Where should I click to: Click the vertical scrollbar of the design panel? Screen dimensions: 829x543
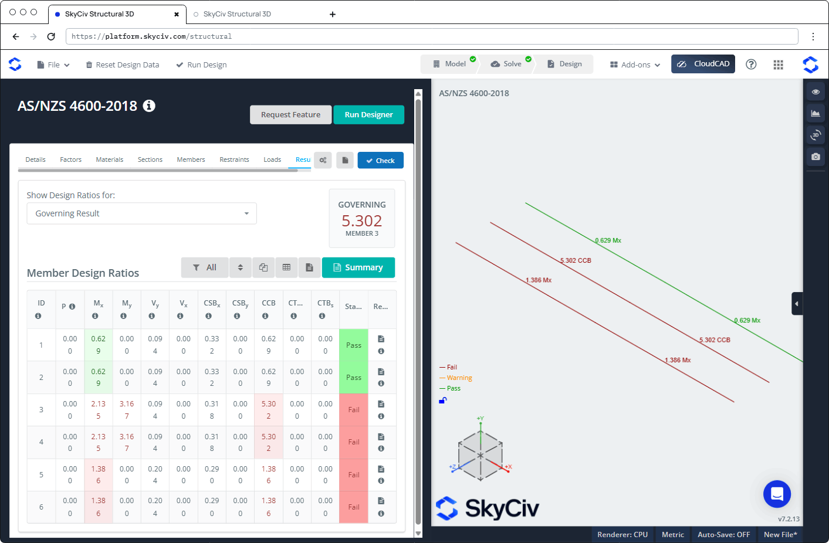418,311
